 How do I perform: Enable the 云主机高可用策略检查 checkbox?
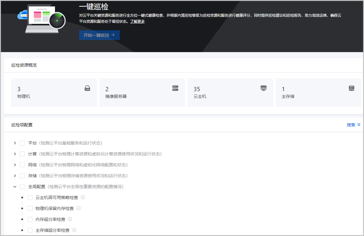pyautogui.click(x=30, y=198)
